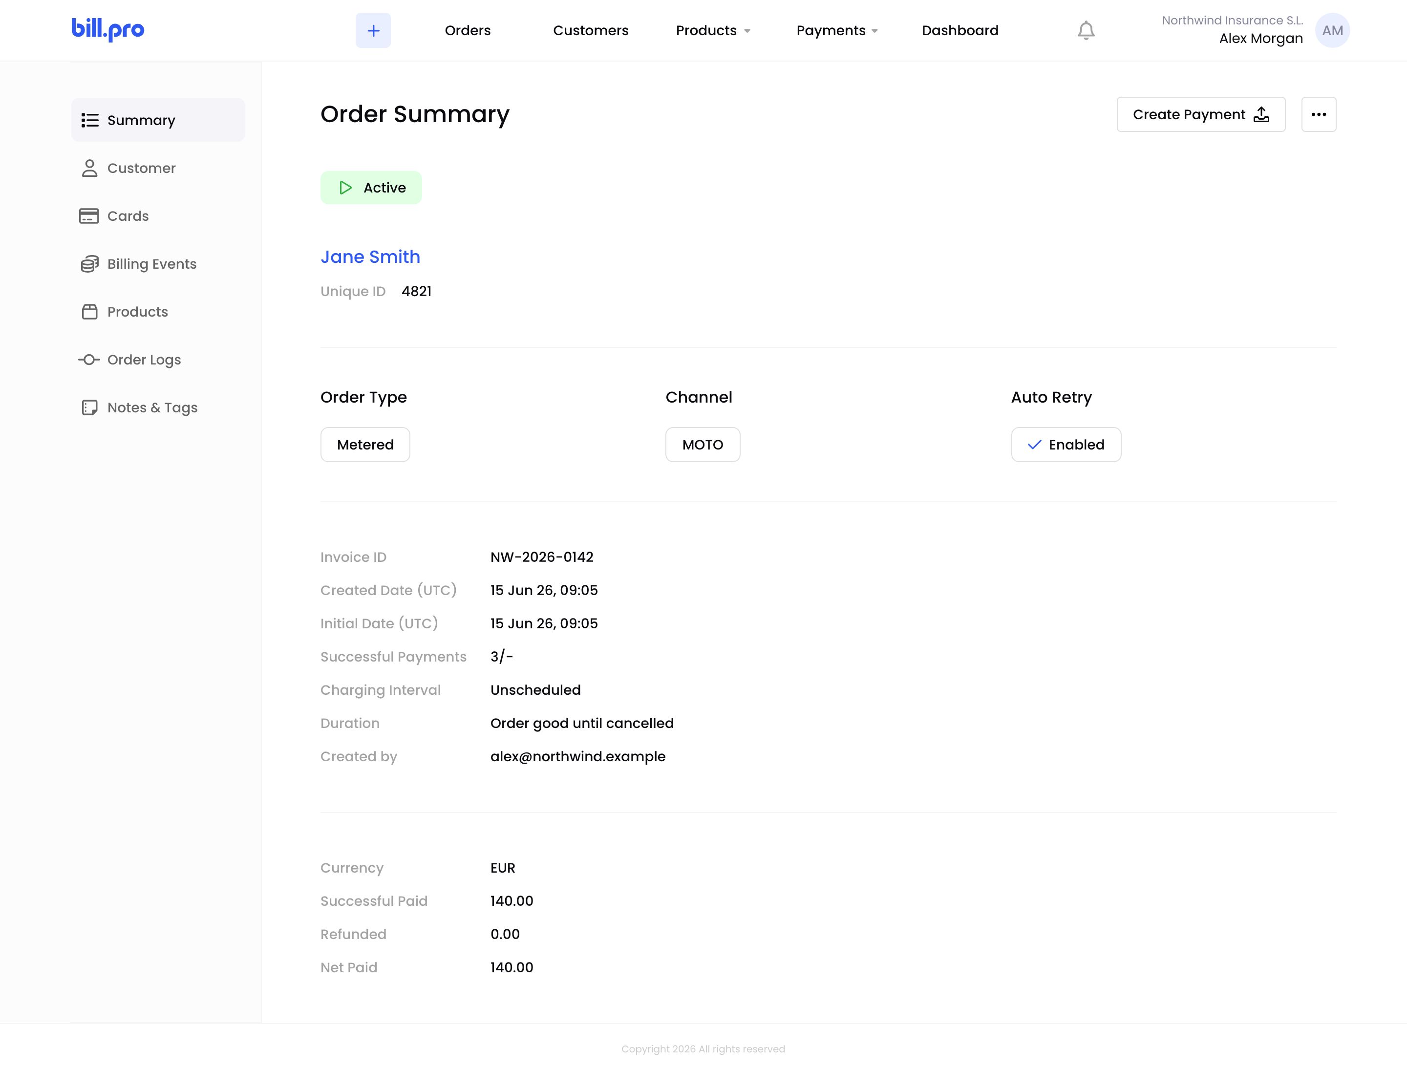This screenshot has height=1070, width=1407.
Task: Click the Products box icon in sidebar
Action: tap(90, 311)
